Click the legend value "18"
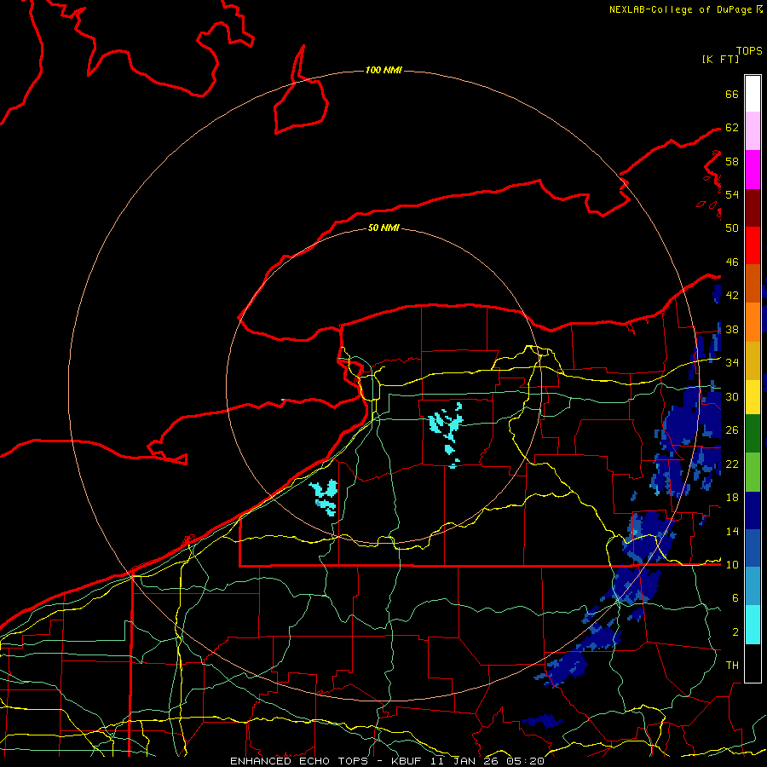 click(732, 498)
